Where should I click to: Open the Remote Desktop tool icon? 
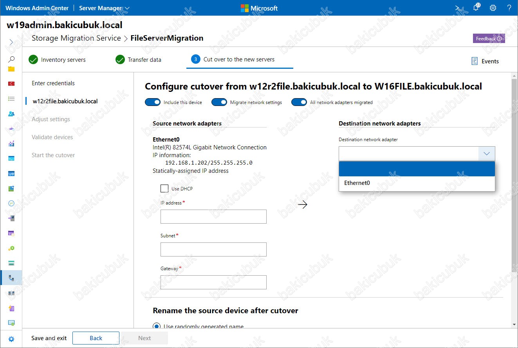(x=11, y=203)
